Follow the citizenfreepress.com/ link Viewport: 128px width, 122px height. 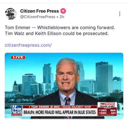[x=28, y=45]
